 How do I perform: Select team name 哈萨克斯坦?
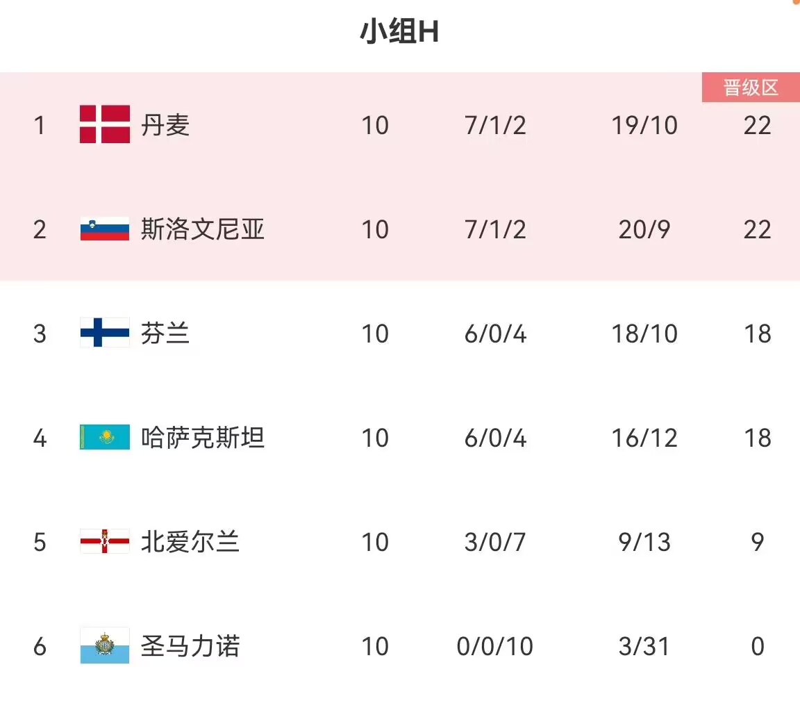tap(203, 438)
